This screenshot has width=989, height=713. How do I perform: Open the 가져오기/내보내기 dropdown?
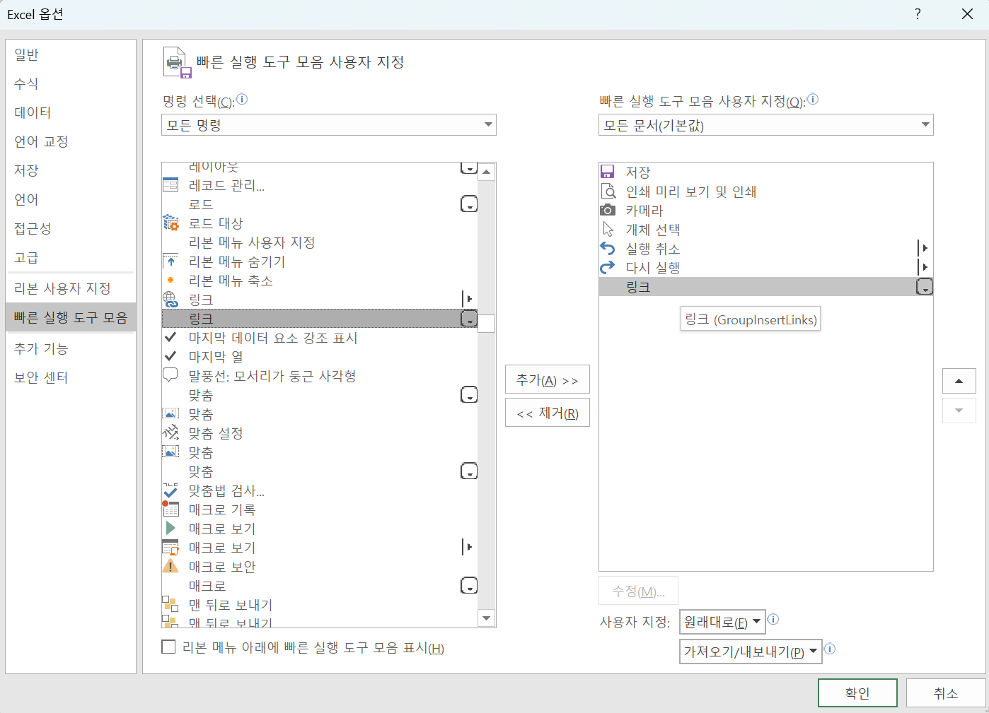coord(751,652)
